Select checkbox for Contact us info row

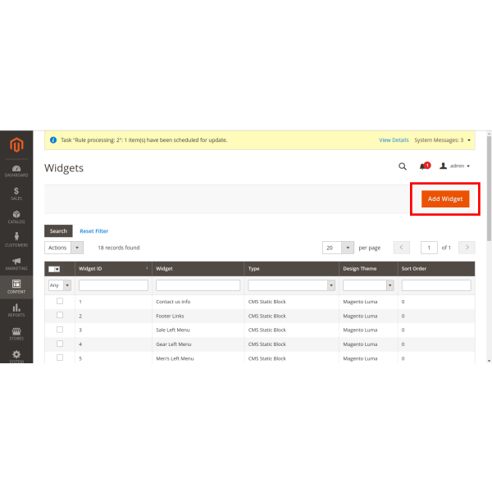click(59, 301)
